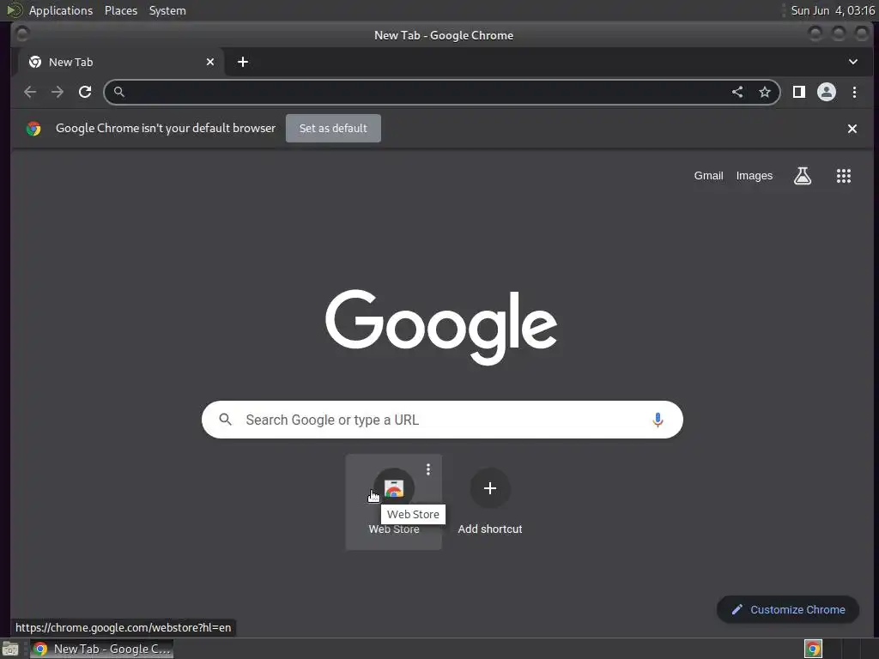Image resolution: width=879 pixels, height=659 pixels.
Task: Select the New Tab tab
Action: point(121,62)
